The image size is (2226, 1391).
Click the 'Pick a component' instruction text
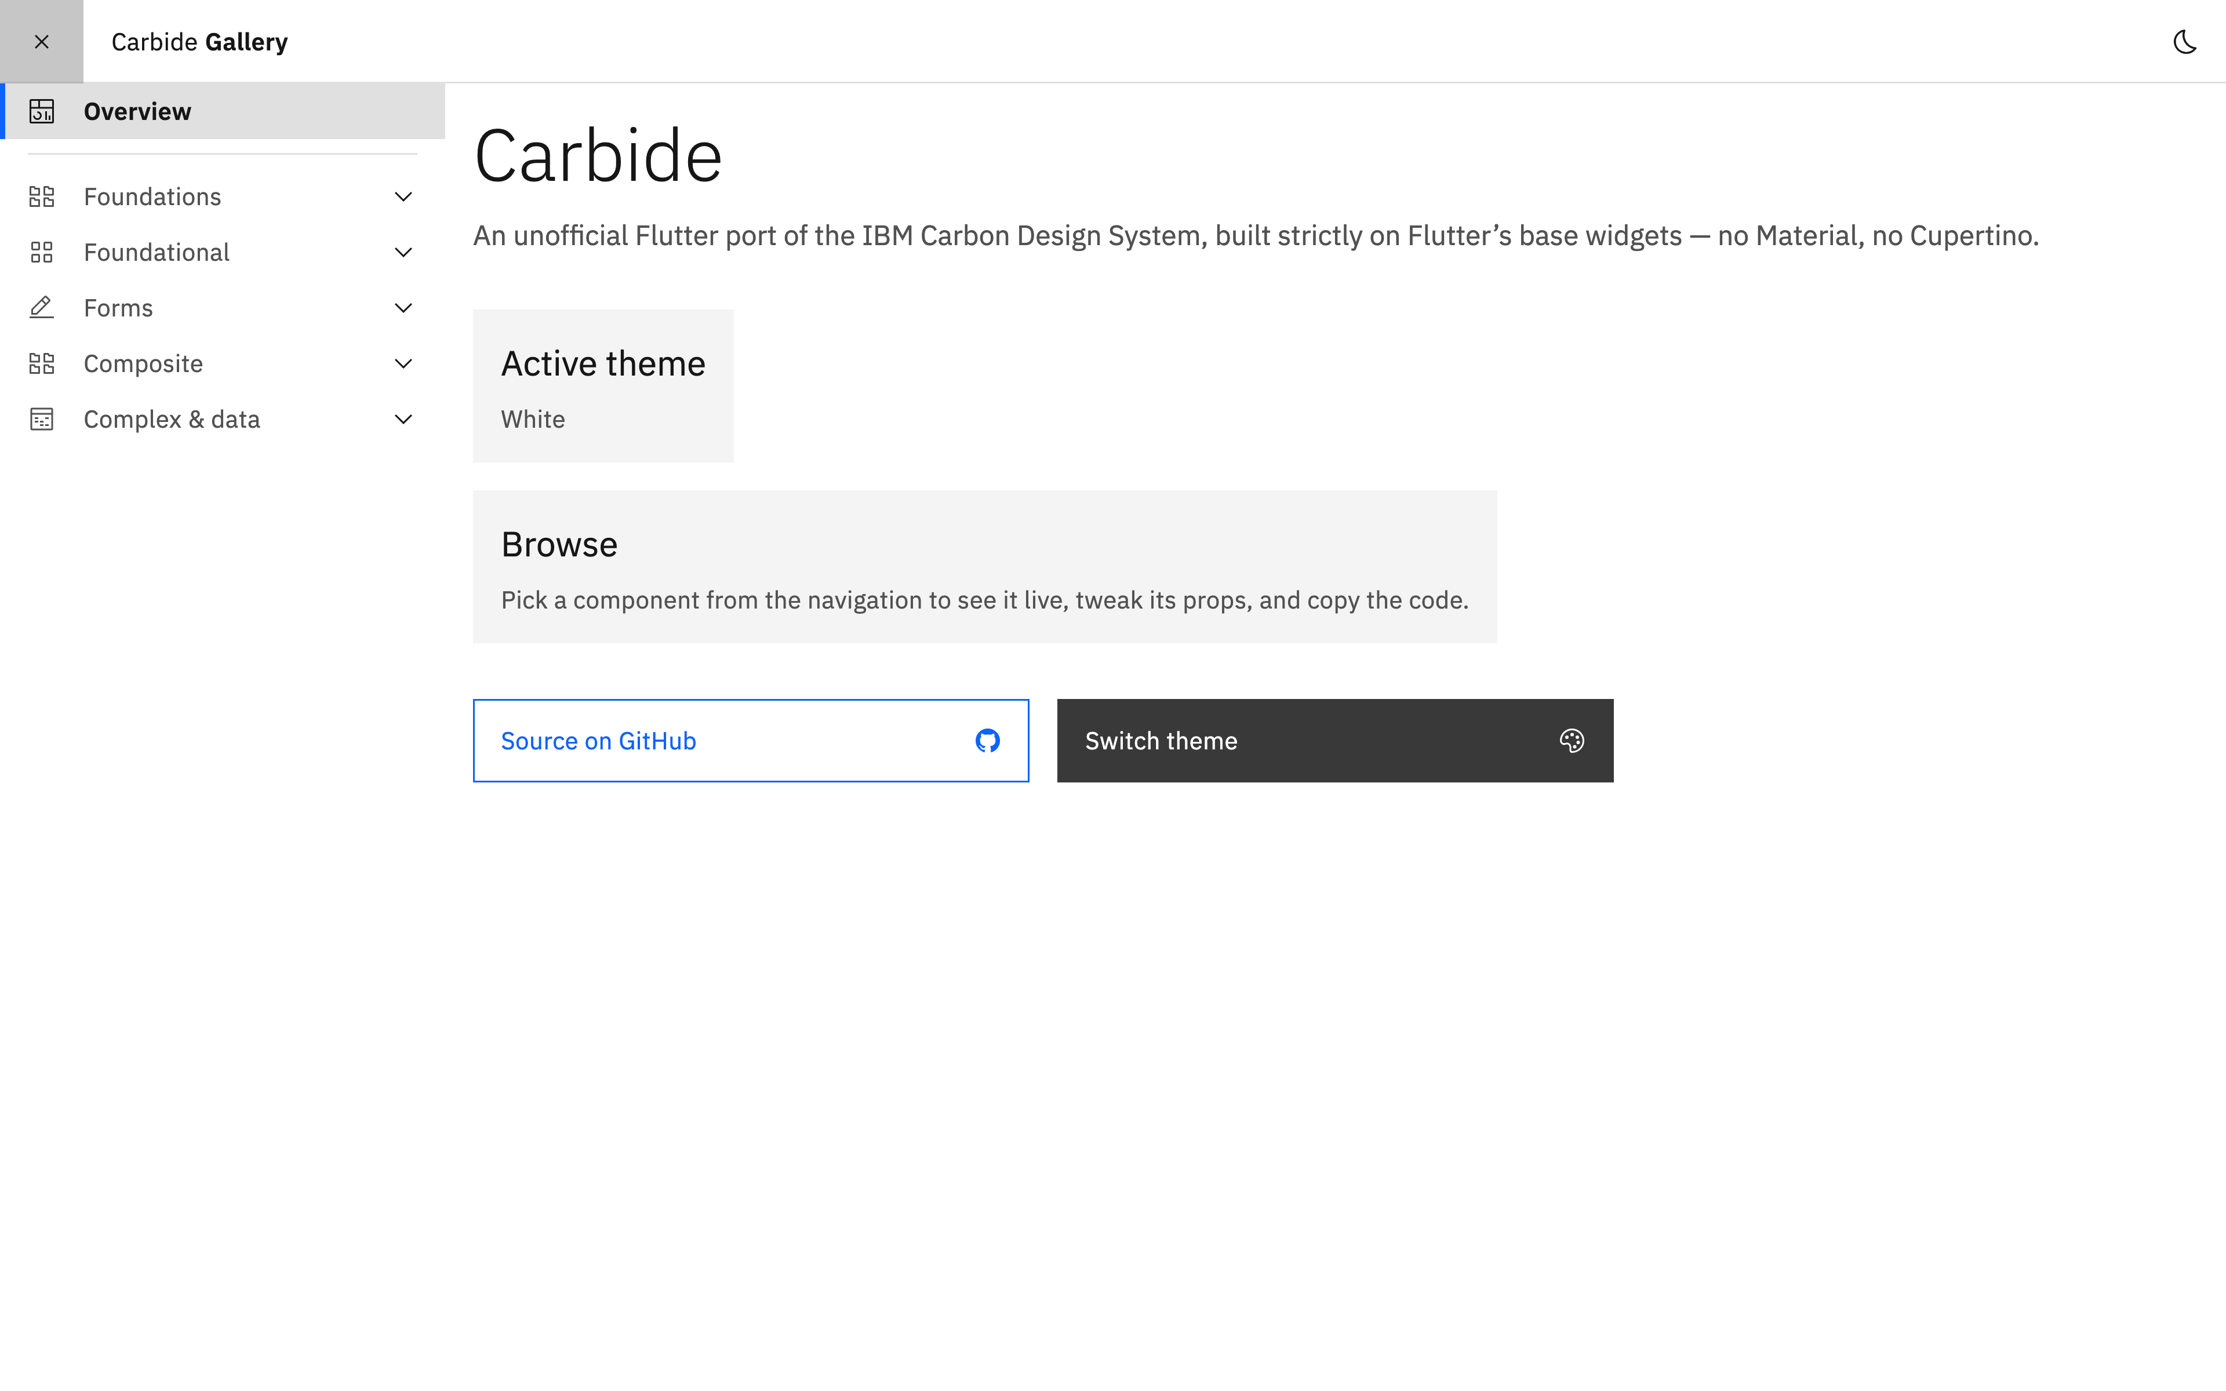985,600
